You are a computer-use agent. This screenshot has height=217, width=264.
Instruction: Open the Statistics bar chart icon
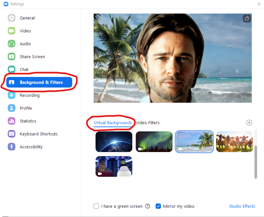point(12,121)
